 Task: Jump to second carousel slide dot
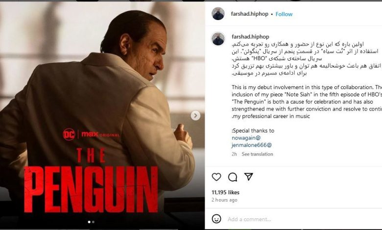click(93, 222)
